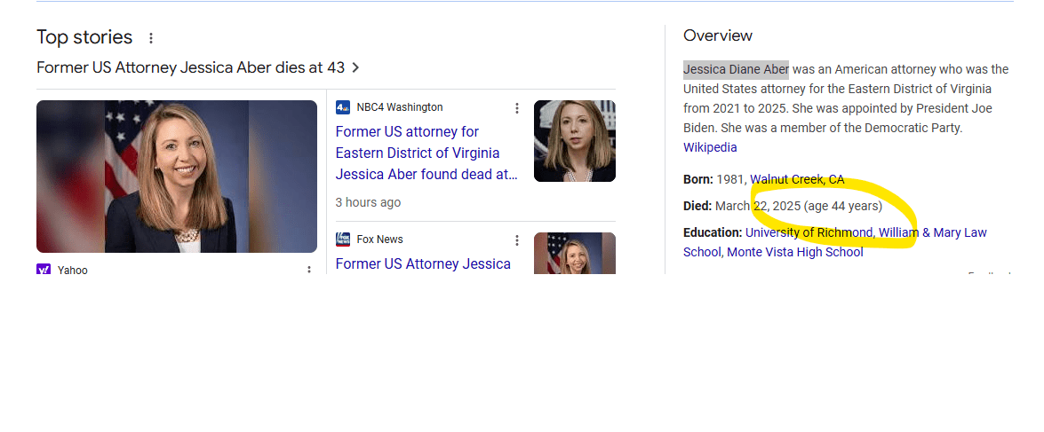
Task: Expand the chevron beside the Jessica Aber dies headline
Action: 356,67
